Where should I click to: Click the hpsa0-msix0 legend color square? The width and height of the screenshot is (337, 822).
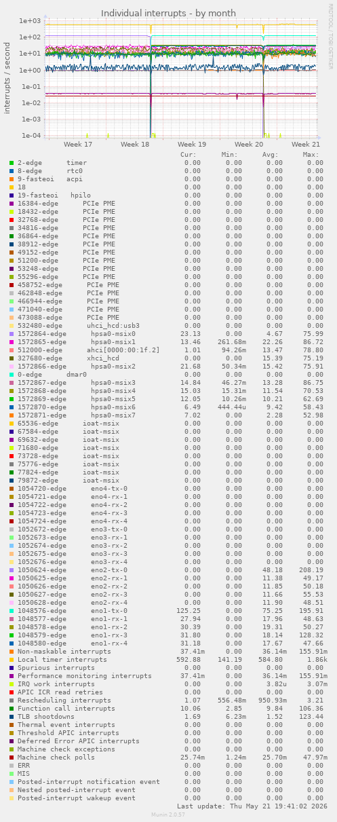point(12,334)
